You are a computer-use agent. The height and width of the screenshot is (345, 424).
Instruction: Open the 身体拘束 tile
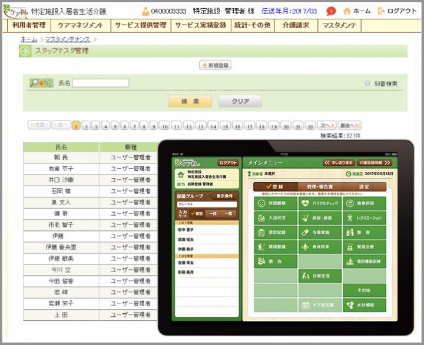click(x=320, y=247)
